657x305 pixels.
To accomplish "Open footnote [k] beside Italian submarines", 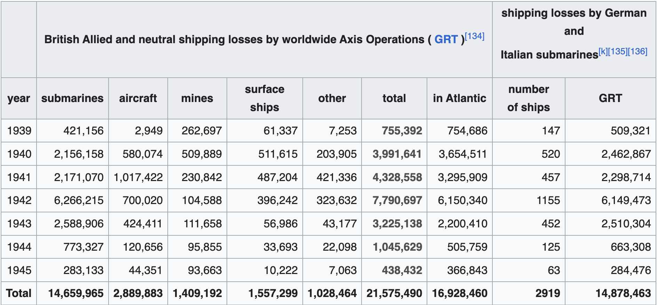I will pos(603,52).
